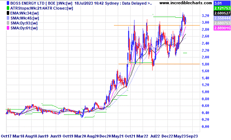Click the lower orange support line at 1.80

point(159,64)
